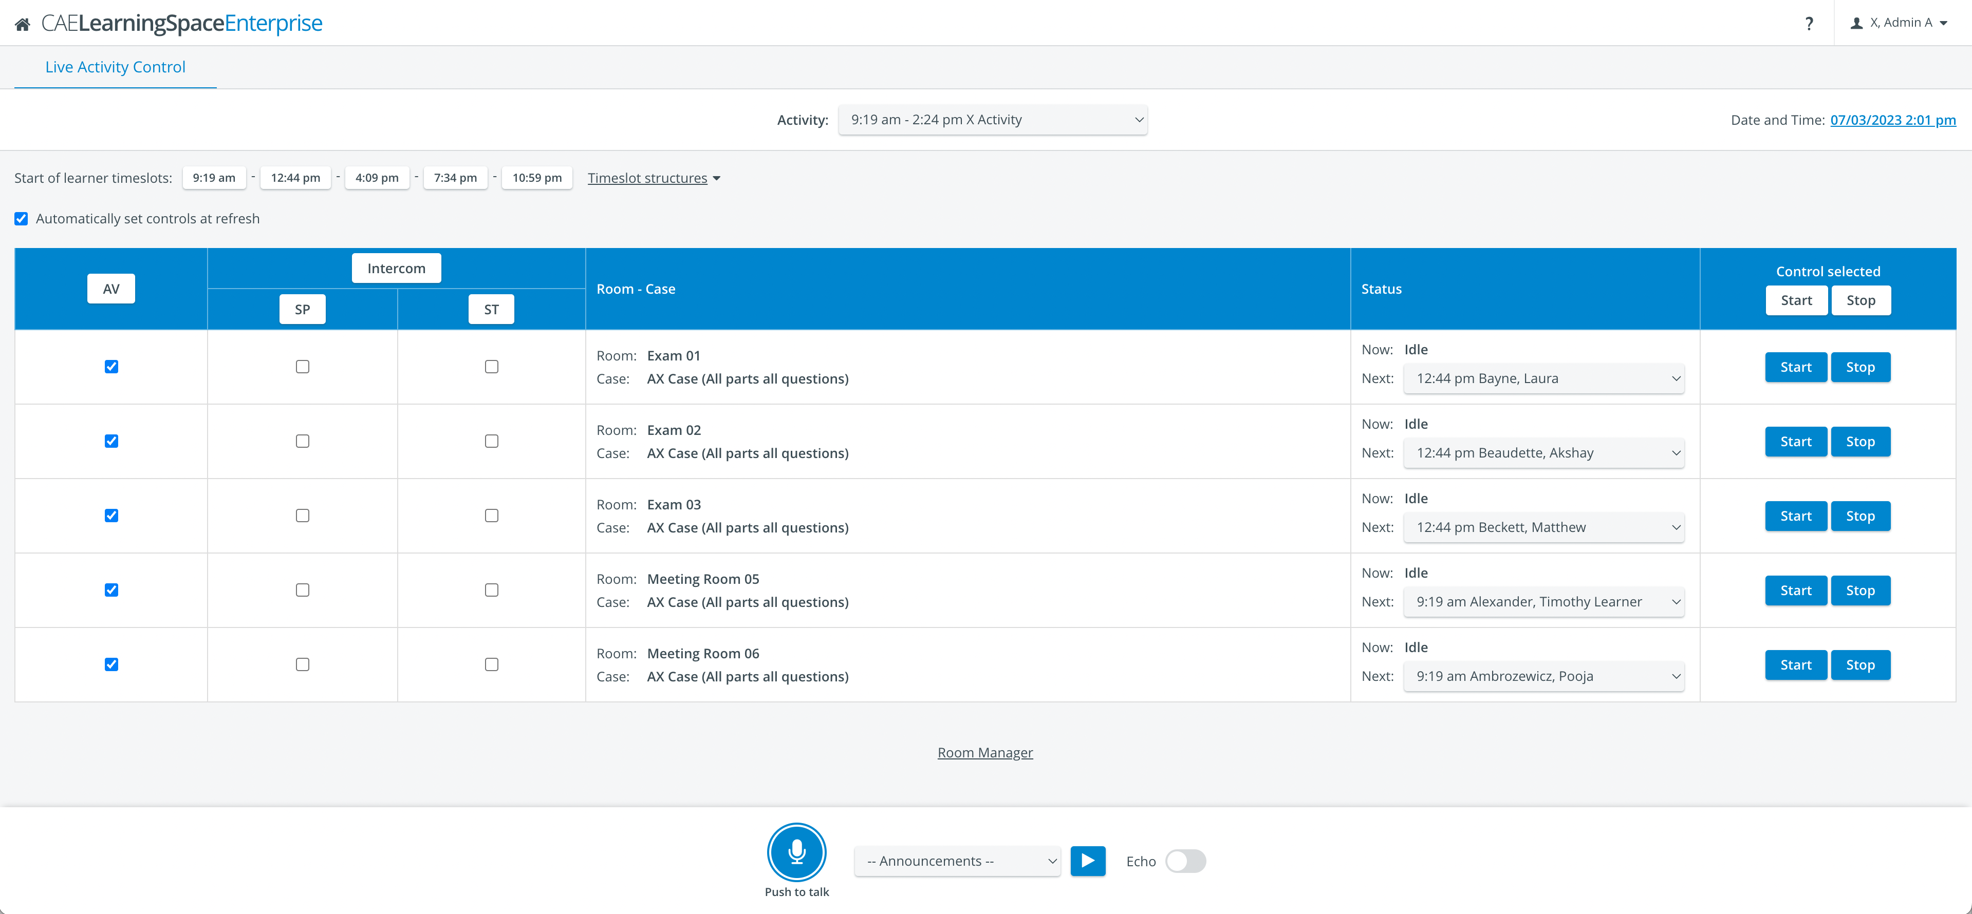The width and height of the screenshot is (1972, 914).
Task: Open the Activity dropdown
Action: point(992,120)
